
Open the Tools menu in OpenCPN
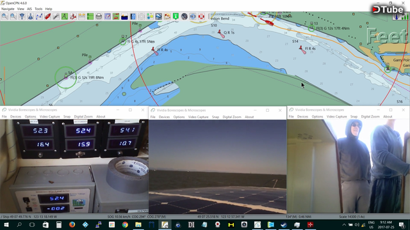coord(38,9)
